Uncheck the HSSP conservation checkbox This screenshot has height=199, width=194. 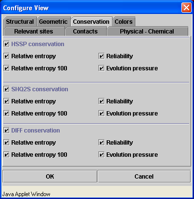point(6,44)
